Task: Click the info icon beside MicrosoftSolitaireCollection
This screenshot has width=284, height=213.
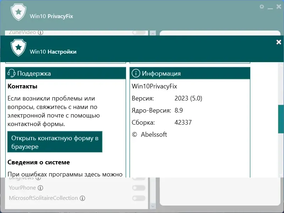Action: 82,198
